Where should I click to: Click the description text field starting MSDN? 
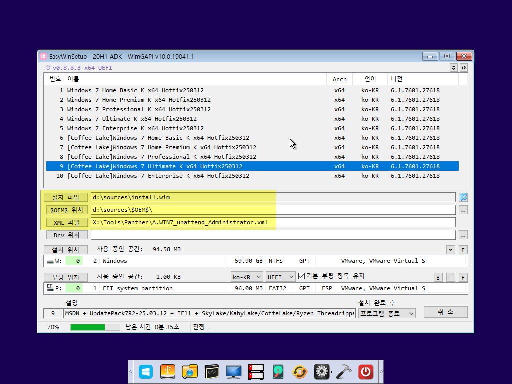[209, 313]
